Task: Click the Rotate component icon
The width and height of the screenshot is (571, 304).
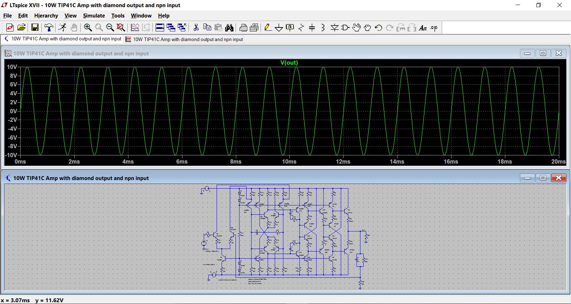Action: pos(401,28)
